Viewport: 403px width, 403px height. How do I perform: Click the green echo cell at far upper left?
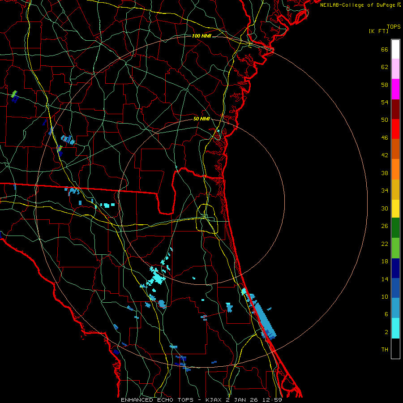point(14,94)
